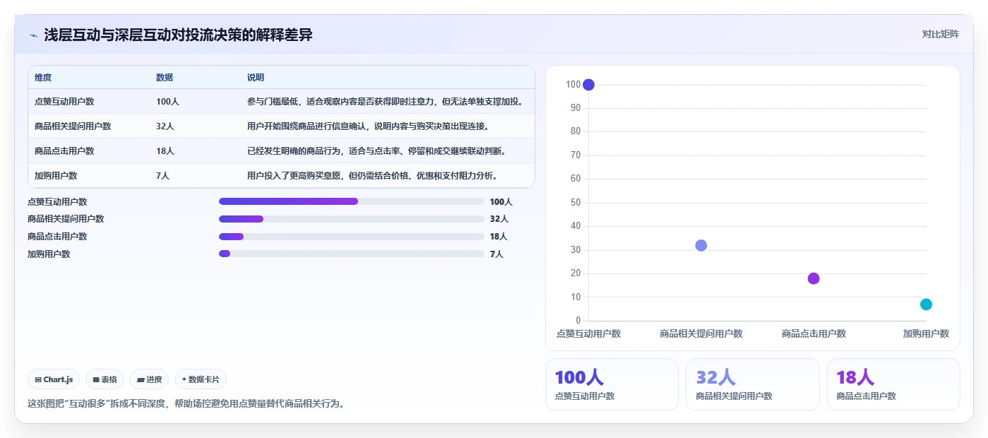The image size is (988, 438).
Task: Click the description starting 用户投入了更高购买意愿
Action: [372, 176]
